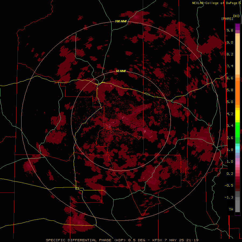Click the TH threshold label on legend
Viewport: 242px width, 242px height.
(x=231, y=209)
